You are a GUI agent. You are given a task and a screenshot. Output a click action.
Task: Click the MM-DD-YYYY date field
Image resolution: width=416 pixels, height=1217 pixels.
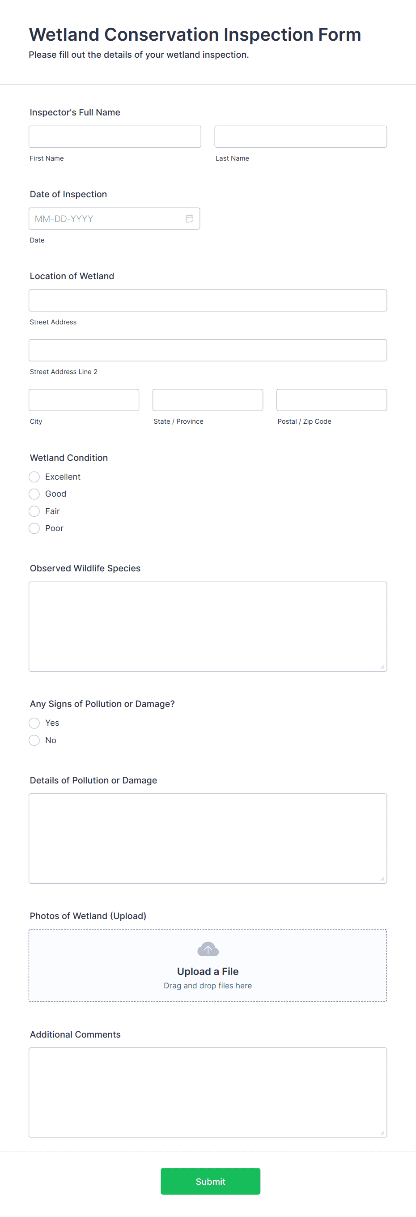click(114, 219)
